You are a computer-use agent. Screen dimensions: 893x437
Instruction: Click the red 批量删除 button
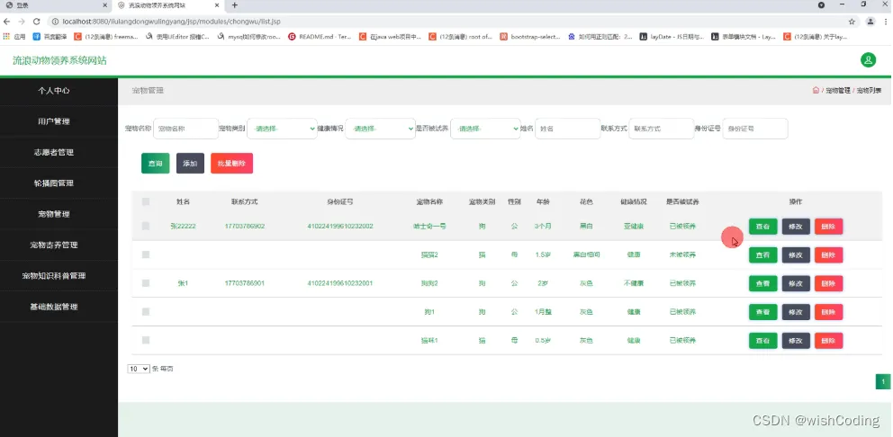231,164
